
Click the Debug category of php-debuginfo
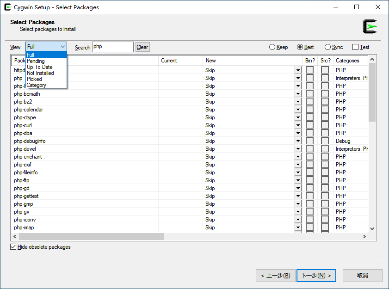click(x=343, y=141)
